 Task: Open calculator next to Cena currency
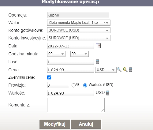click(x=131, y=70)
